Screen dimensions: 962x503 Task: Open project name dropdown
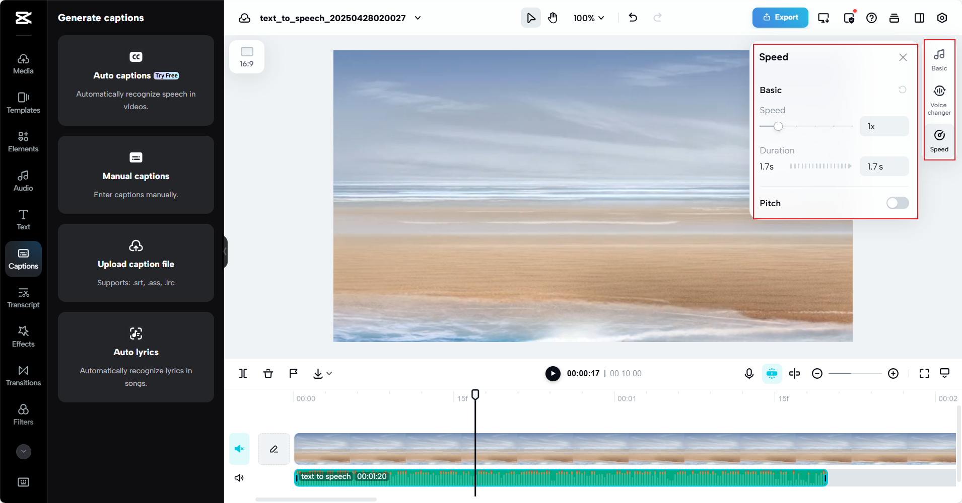click(x=418, y=18)
